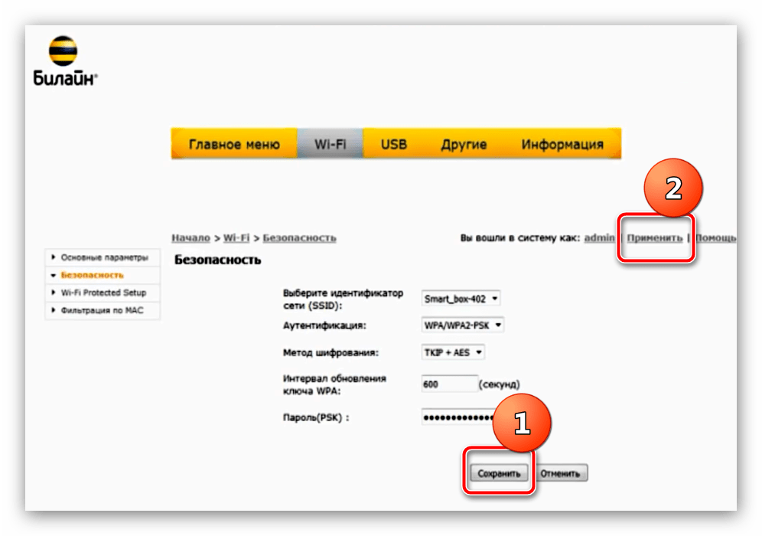Image resolution: width=762 pixels, height=536 pixels.
Task: Expand the SSID dropdown showing Smart_box-402
Action: (461, 299)
